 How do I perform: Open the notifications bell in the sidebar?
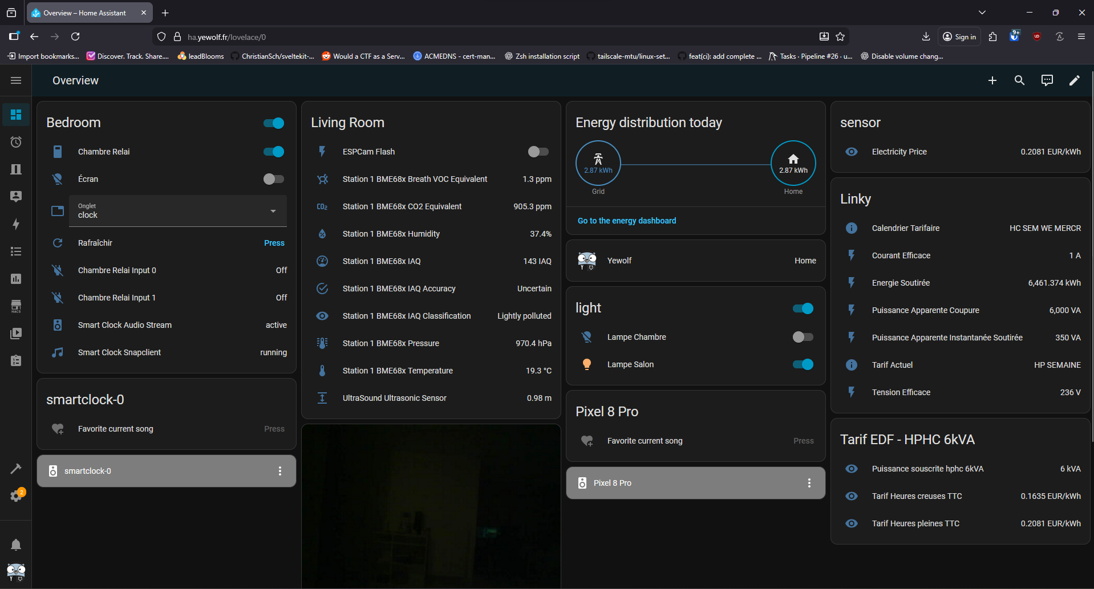[x=16, y=545]
